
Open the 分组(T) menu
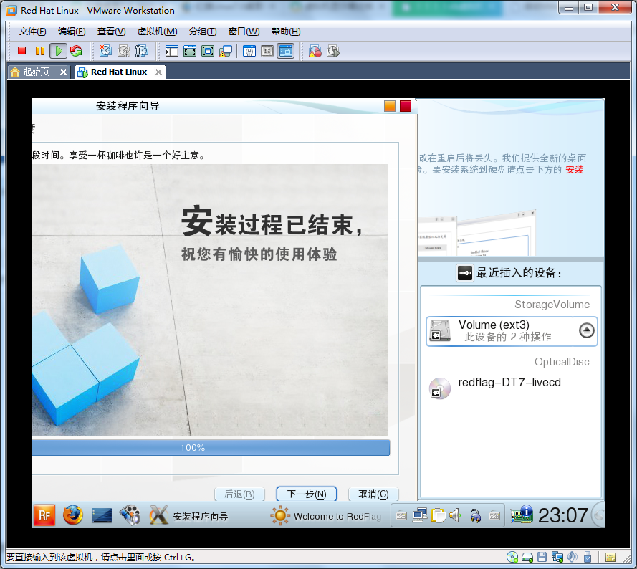203,32
